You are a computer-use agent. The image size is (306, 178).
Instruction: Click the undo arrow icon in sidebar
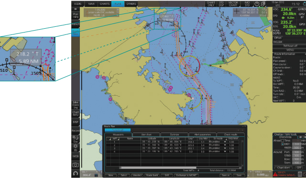76,173
